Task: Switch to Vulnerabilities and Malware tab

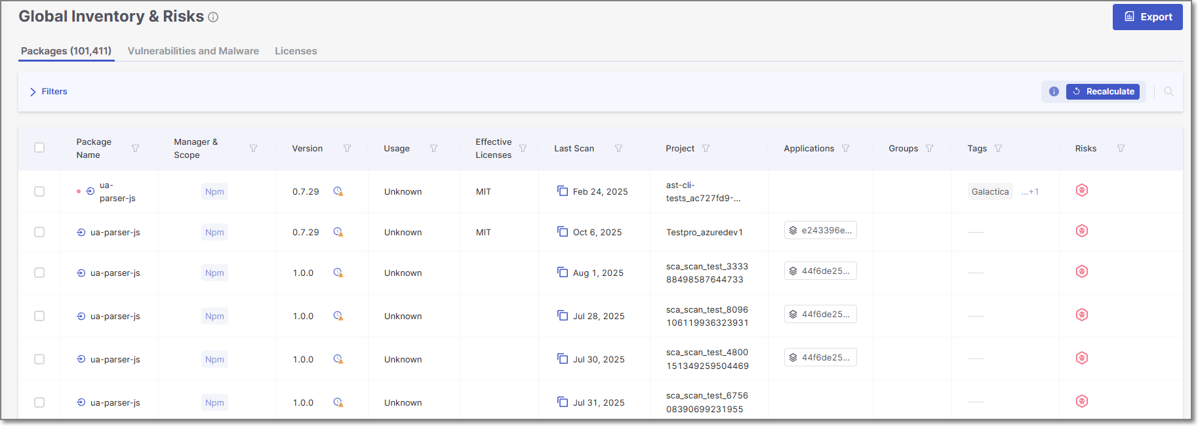Action: coord(193,51)
